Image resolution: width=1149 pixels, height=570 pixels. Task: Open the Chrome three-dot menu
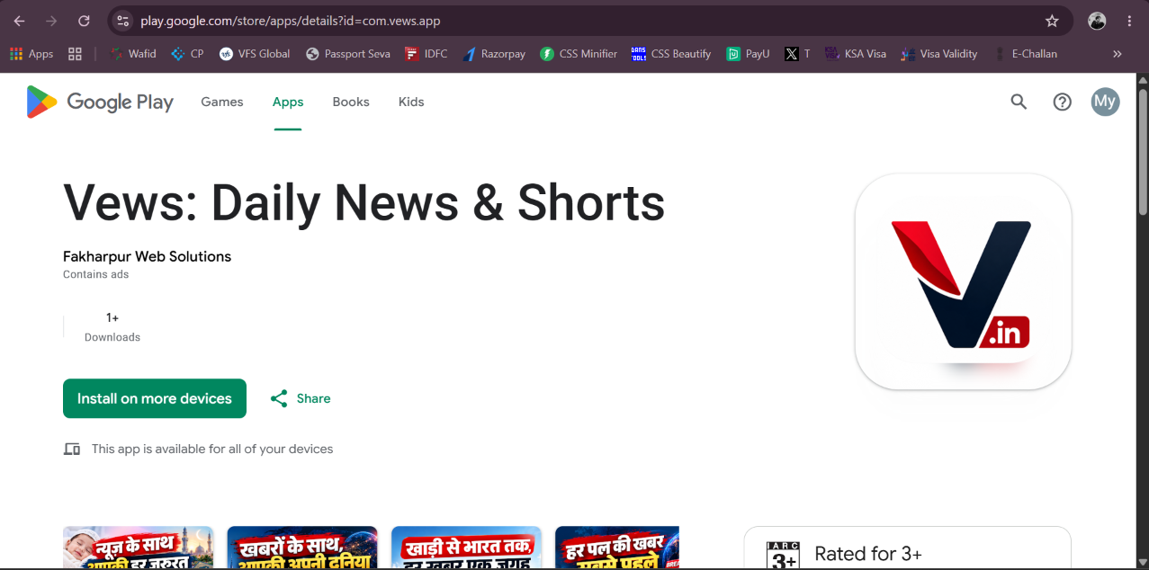pyautogui.click(x=1129, y=21)
